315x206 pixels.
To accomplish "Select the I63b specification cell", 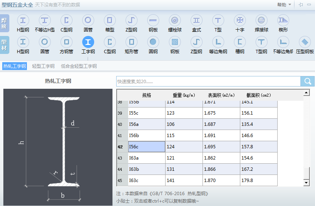I will (x=146, y=169).
